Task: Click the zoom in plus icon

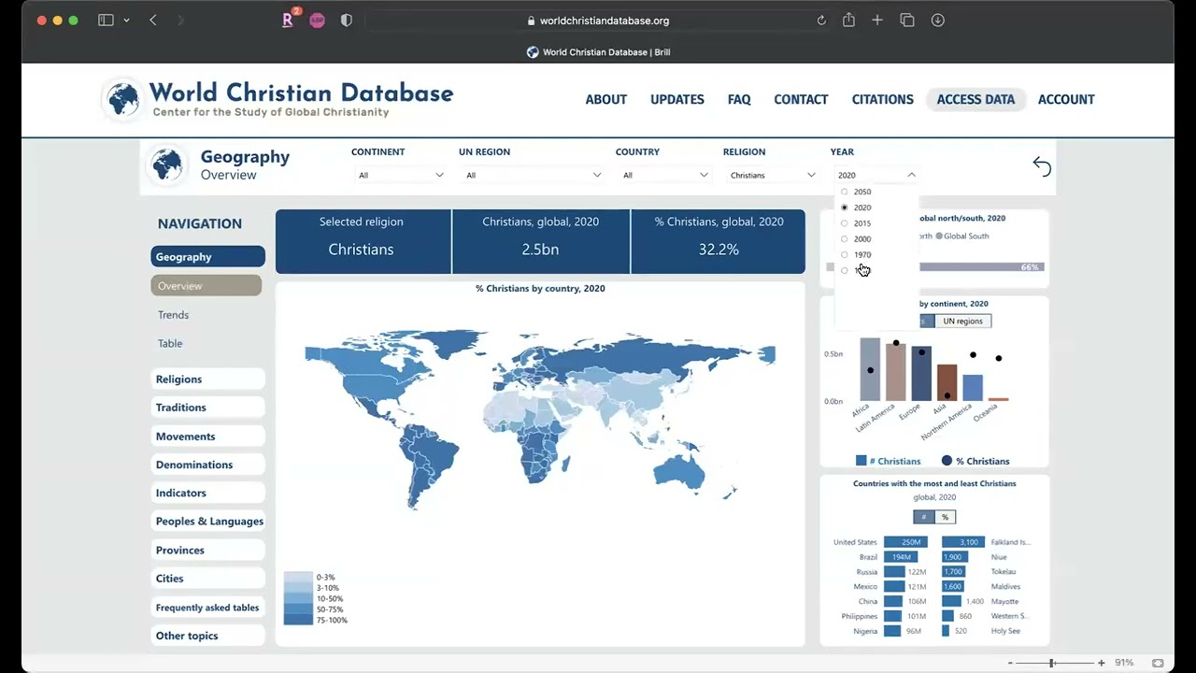Action: tap(1102, 663)
